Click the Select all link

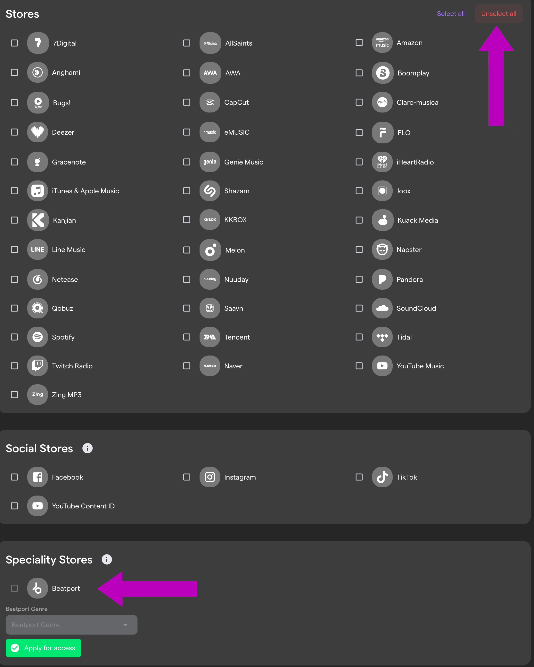[x=451, y=14]
